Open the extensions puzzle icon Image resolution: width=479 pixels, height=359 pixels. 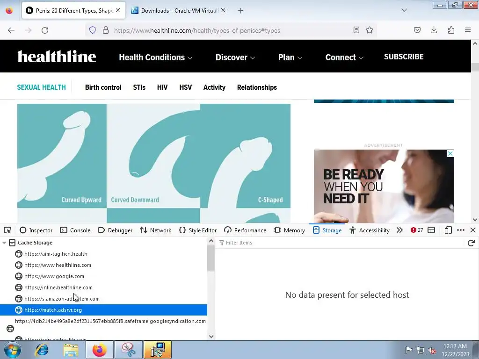coord(451,30)
